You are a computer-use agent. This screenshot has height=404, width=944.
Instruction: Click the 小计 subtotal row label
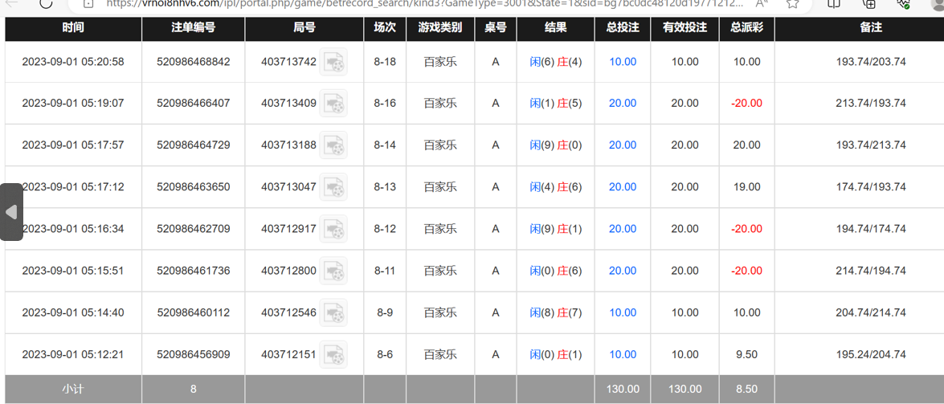(x=73, y=390)
